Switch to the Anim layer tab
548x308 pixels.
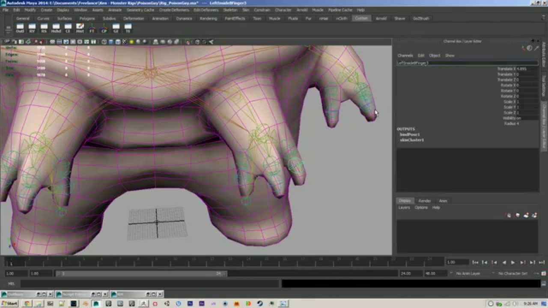(443, 201)
